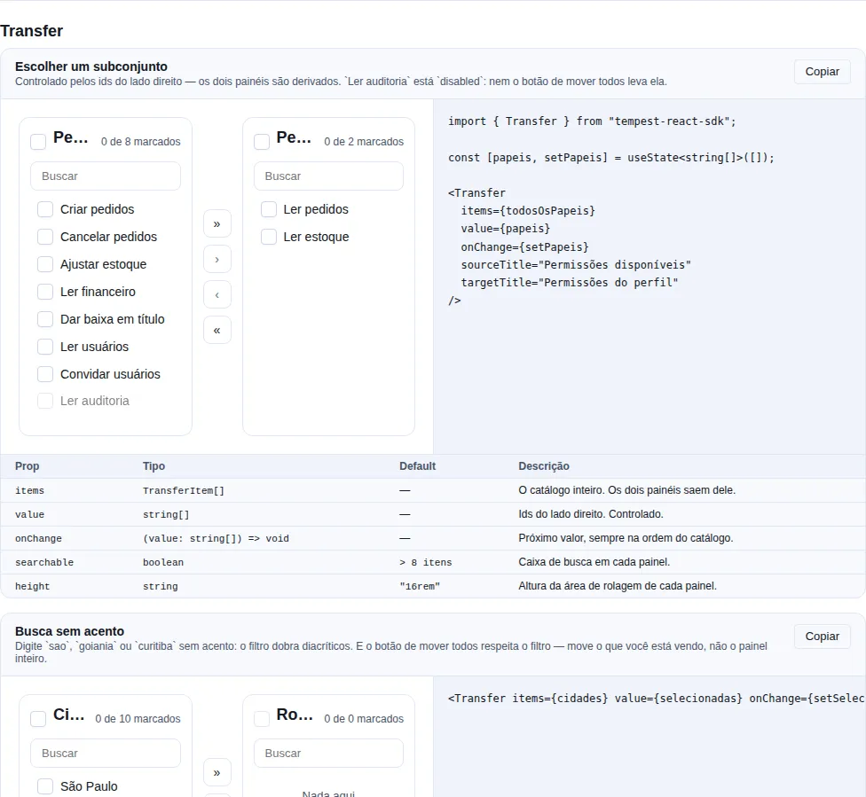Move checked permissions right with single chevron
This screenshot has width=866, height=797.
(217, 260)
